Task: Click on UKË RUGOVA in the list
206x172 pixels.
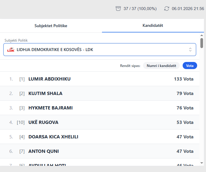Action: [43, 122]
